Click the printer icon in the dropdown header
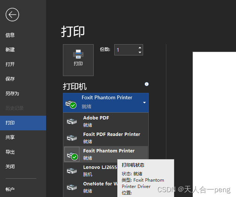 tap(71, 104)
